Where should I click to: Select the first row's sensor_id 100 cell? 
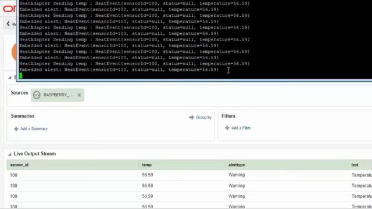(x=13, y=175)
